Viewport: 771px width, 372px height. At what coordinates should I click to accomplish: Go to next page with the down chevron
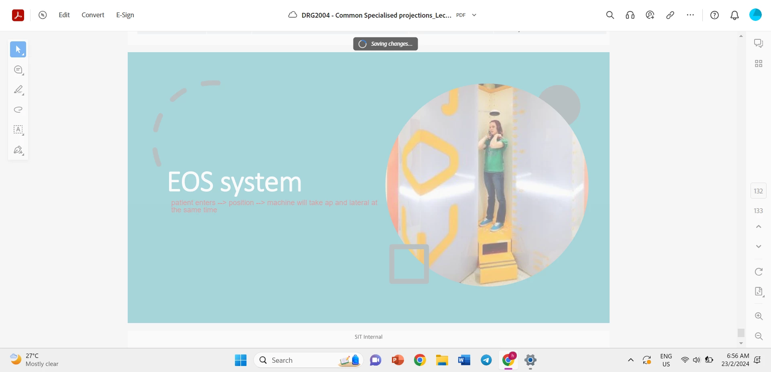(x=759, y=246)
